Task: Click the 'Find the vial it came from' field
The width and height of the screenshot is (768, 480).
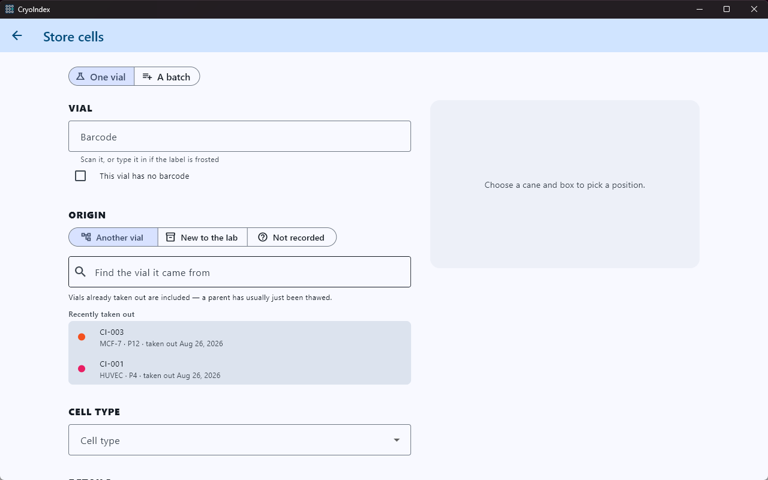Action: coord(239,272)
